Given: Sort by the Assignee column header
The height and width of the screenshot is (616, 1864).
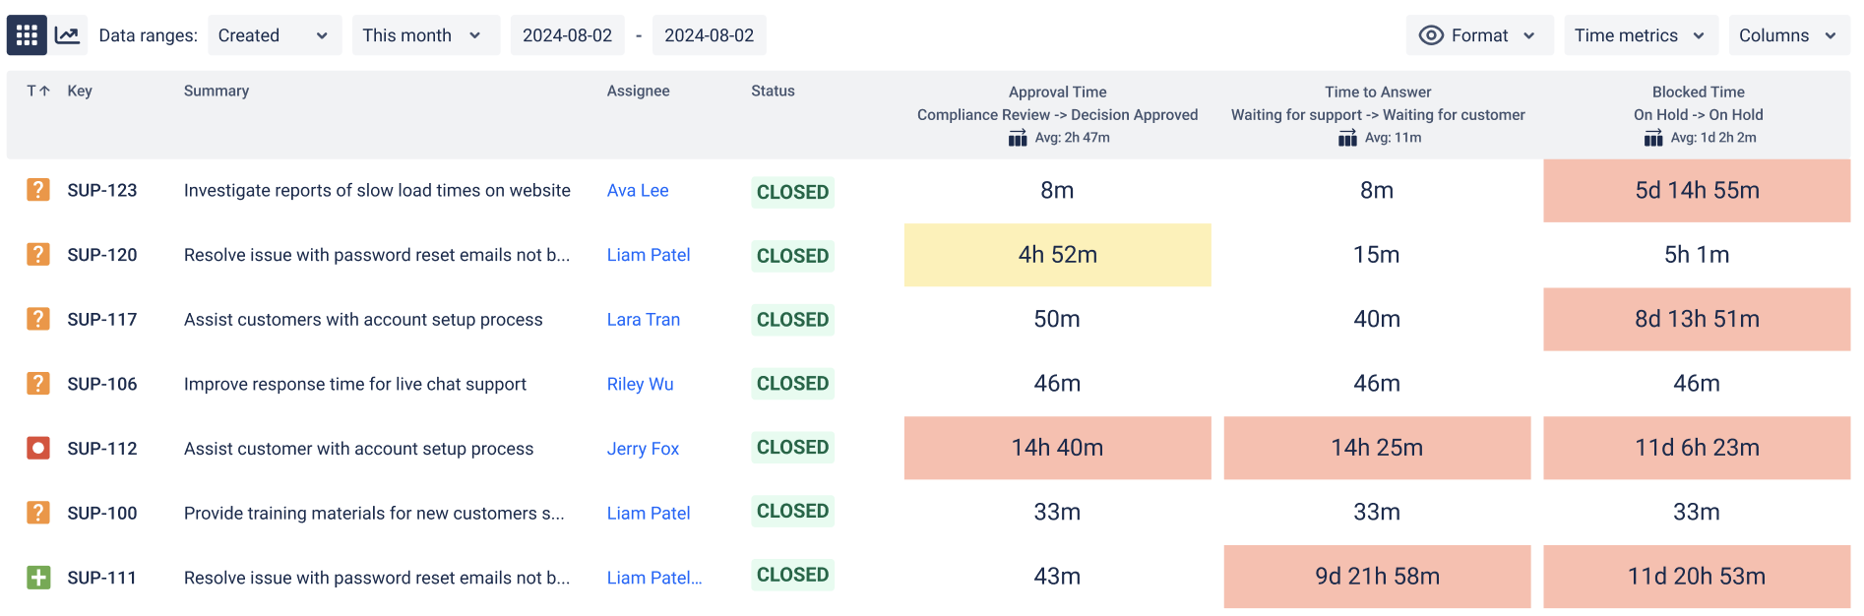Looking at the screenshot, I should point(639,91).
